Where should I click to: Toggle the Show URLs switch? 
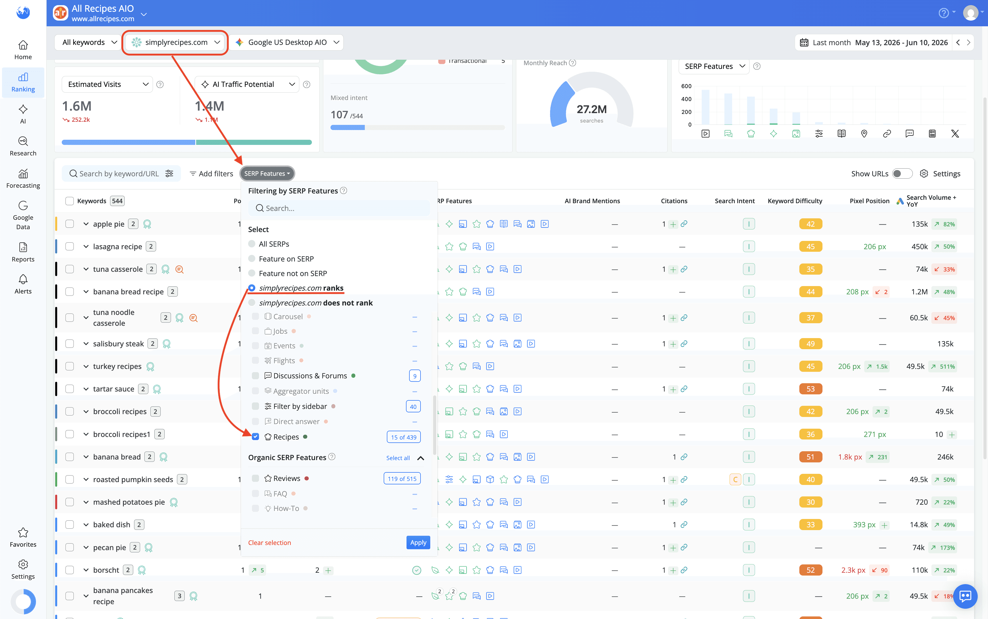click(902, 173)
